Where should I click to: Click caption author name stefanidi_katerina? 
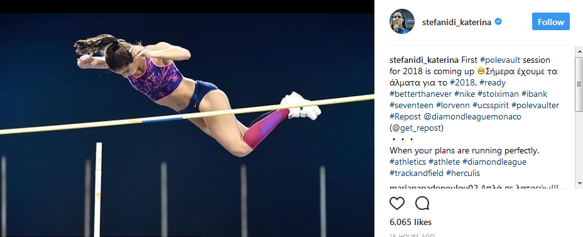click(x=424, y=60)
